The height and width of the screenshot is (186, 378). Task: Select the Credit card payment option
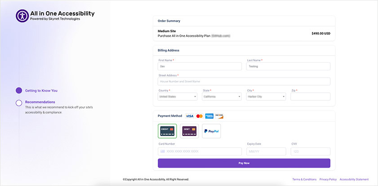[x=167, y=131]
